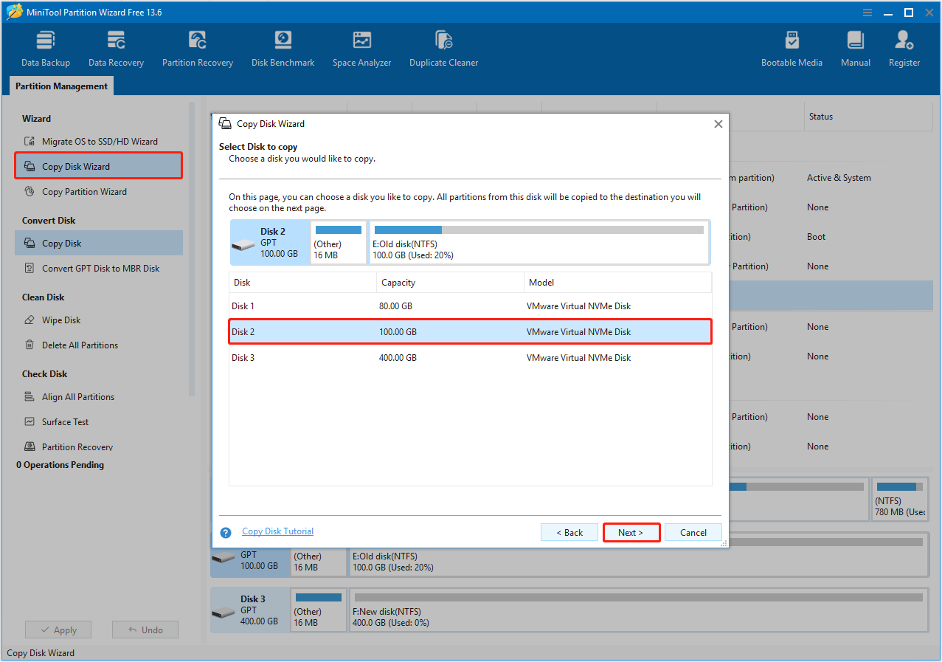This screenshot has width=942, height=662.
Task: Open Duplicate Cleaner
Action: click(443, 49)
